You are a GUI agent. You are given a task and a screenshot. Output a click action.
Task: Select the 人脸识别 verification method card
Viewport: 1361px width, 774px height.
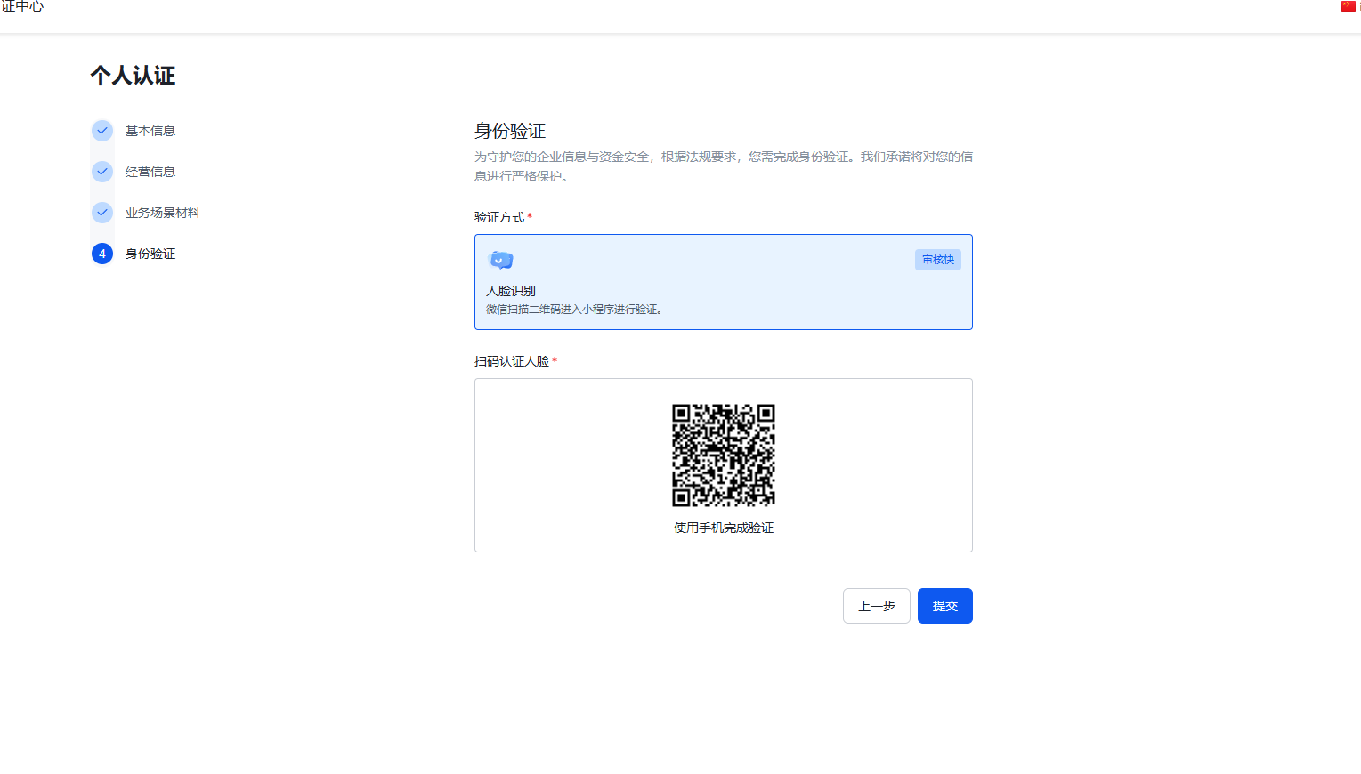[x=723, y=282]
